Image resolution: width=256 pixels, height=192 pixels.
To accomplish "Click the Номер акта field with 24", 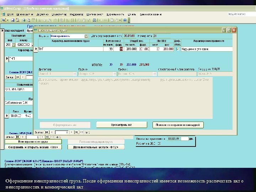I will coord(162,36).
